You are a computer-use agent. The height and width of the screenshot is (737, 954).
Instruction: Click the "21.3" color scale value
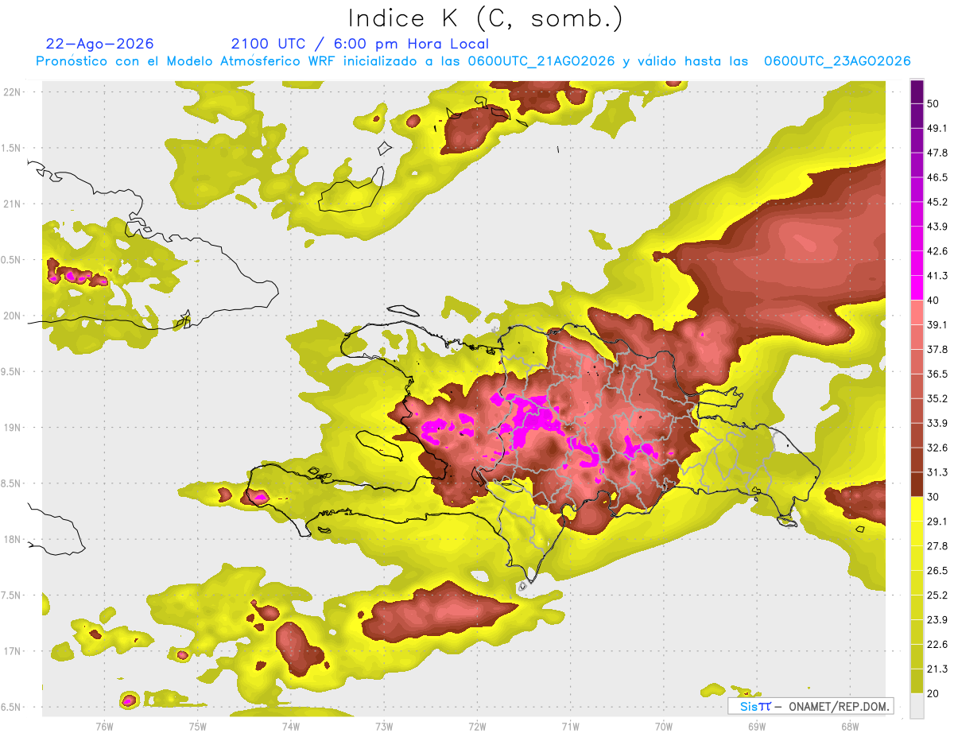click(x=937, y=669)
